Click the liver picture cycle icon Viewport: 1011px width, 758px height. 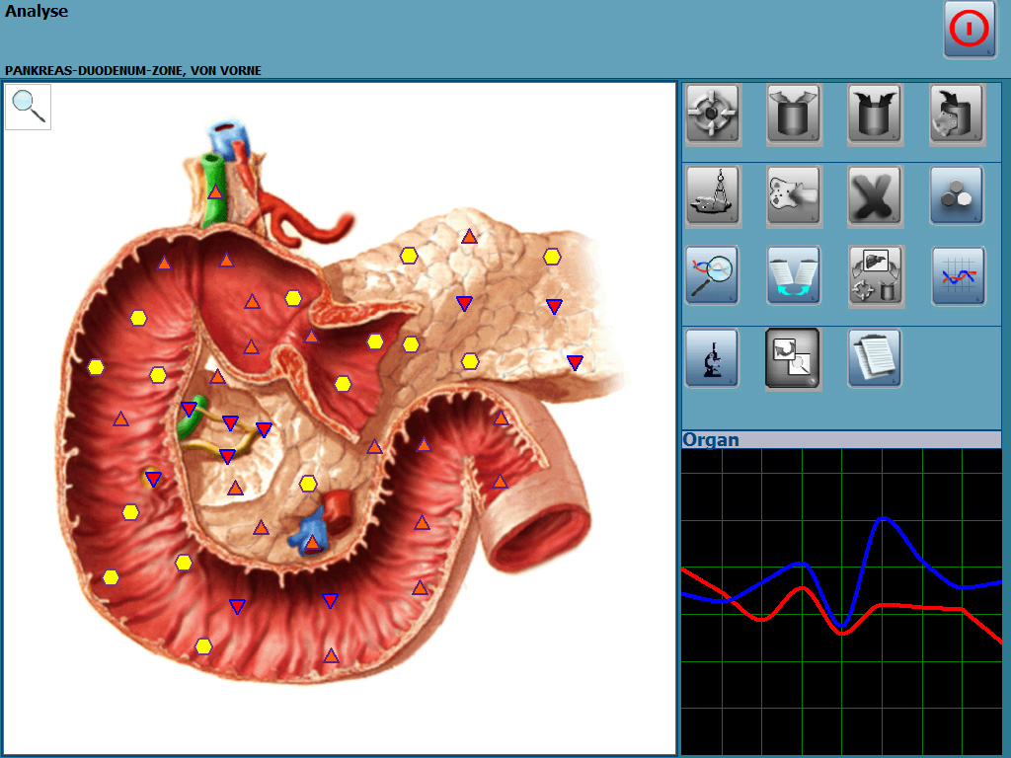[875, 275]
